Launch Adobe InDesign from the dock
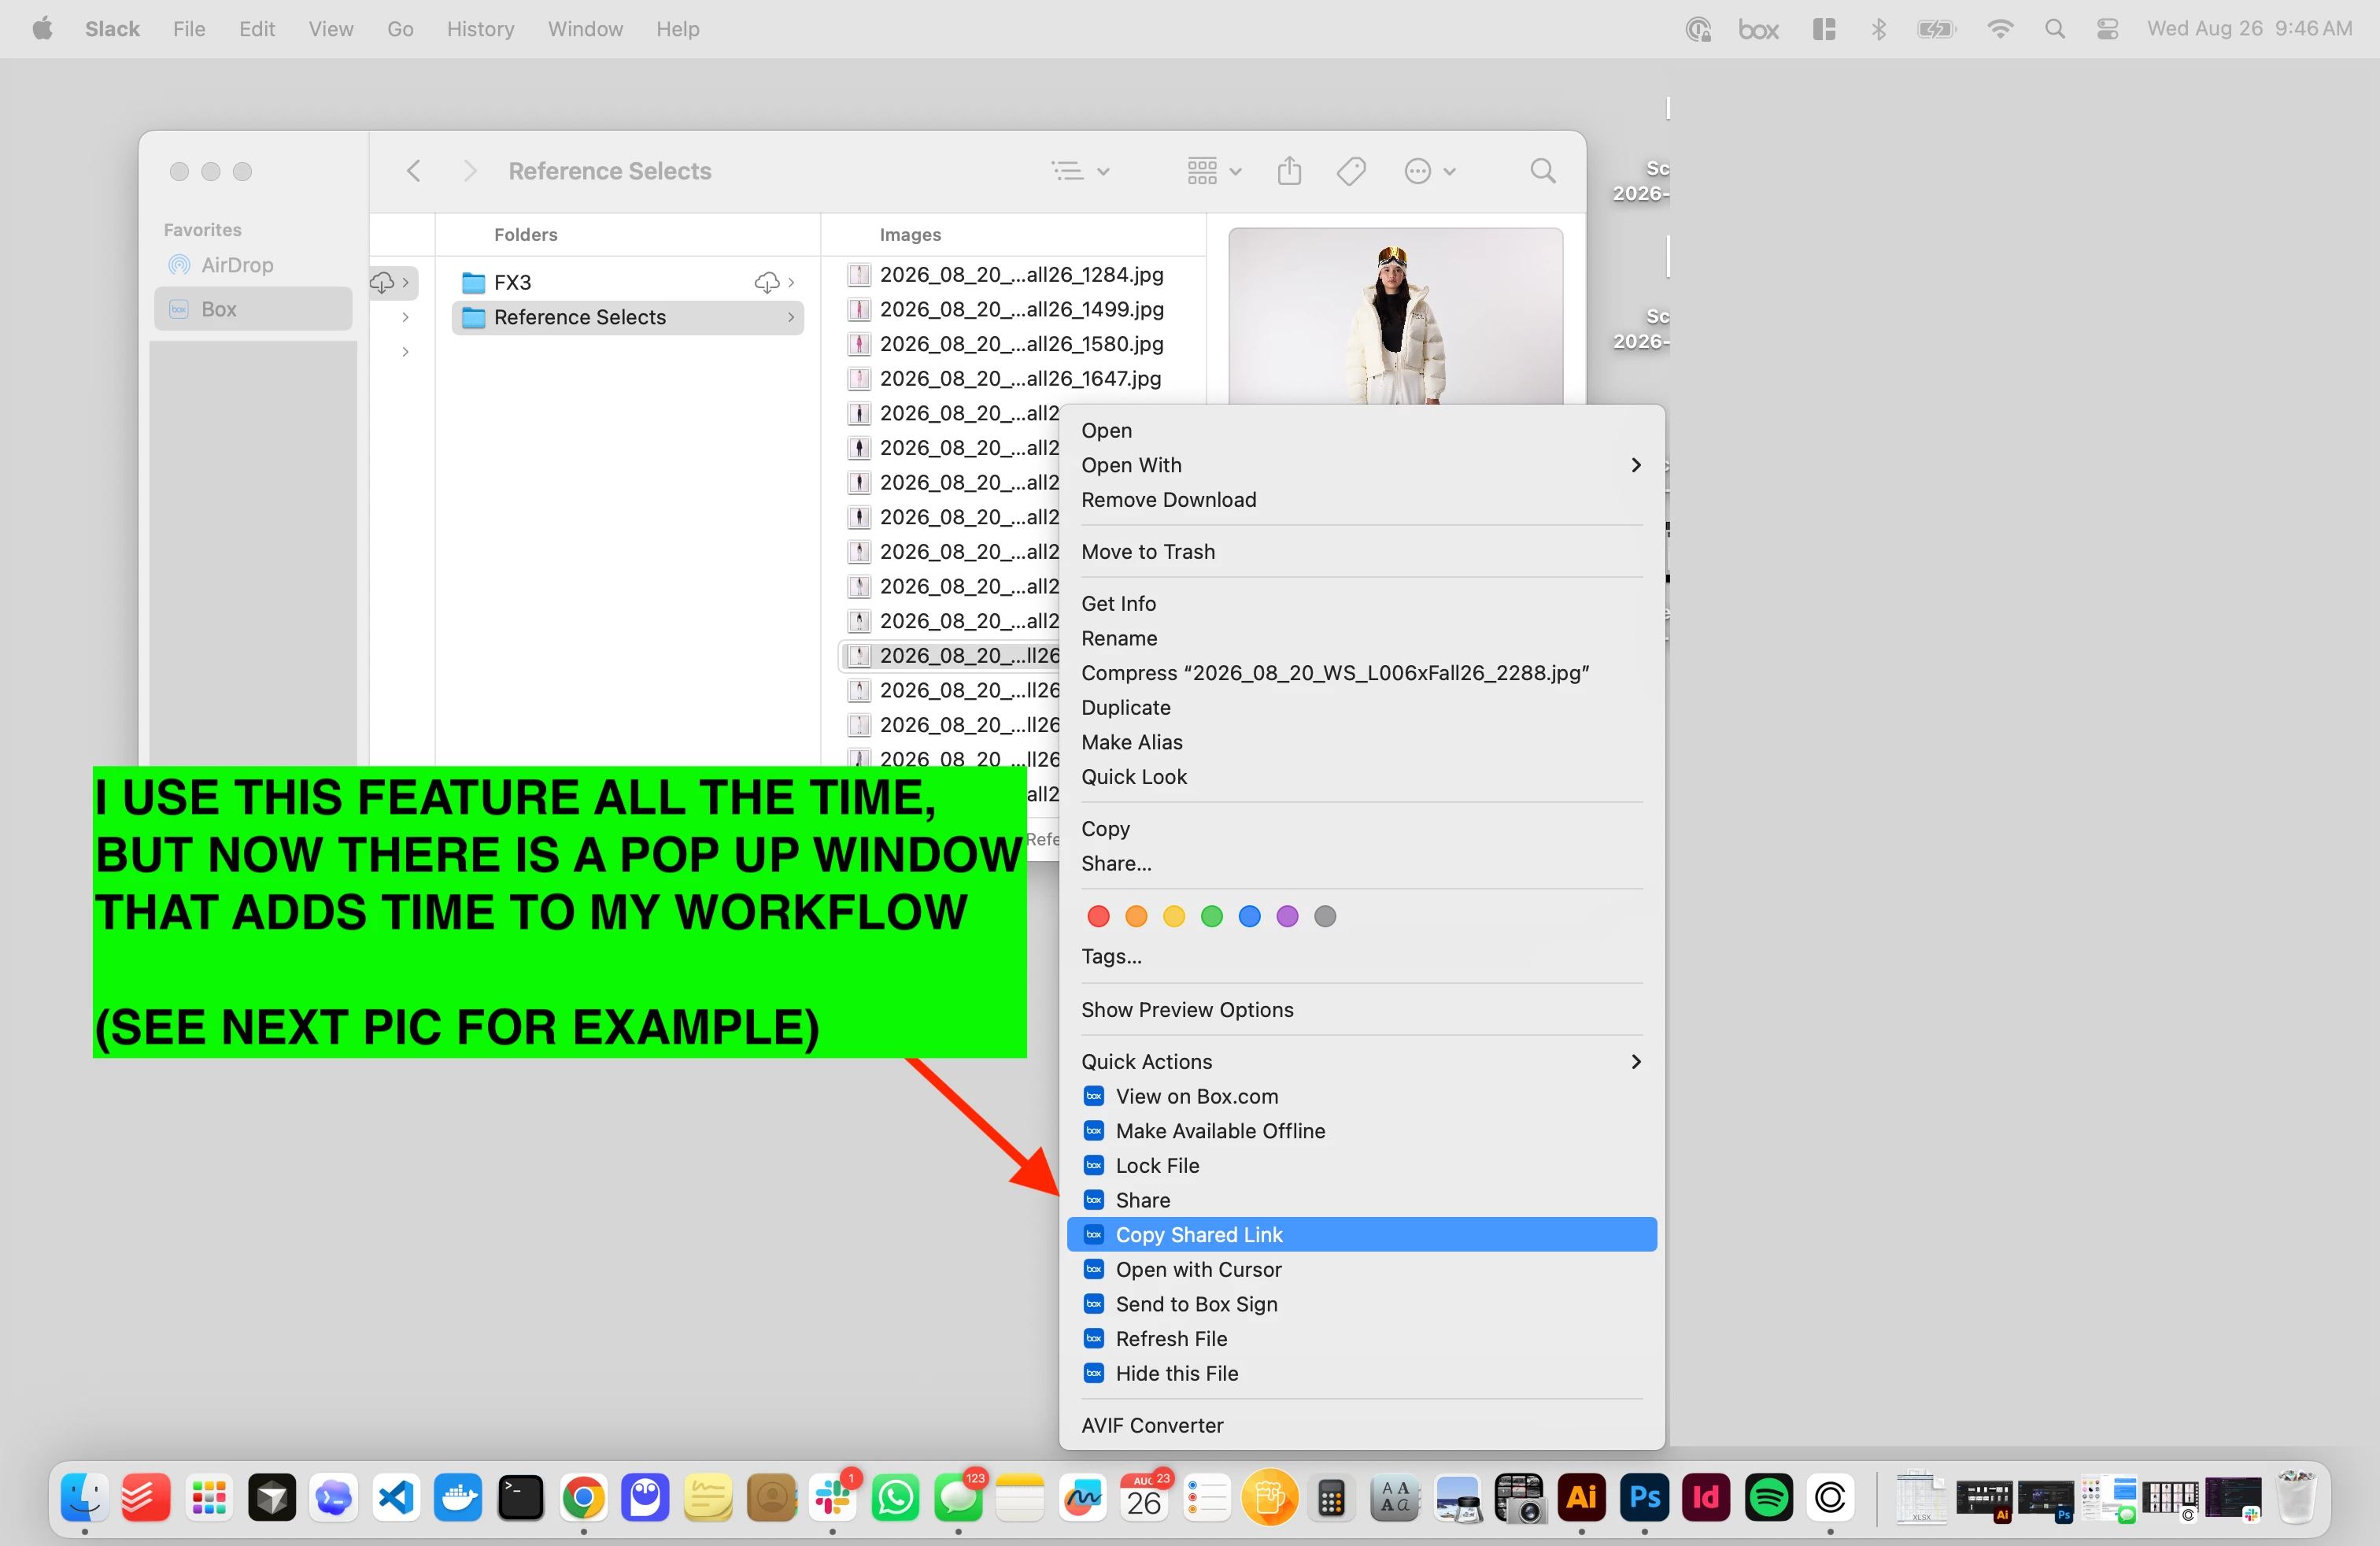The width and height of the screenshot is (2380, 1546). coord(1706,1497)
